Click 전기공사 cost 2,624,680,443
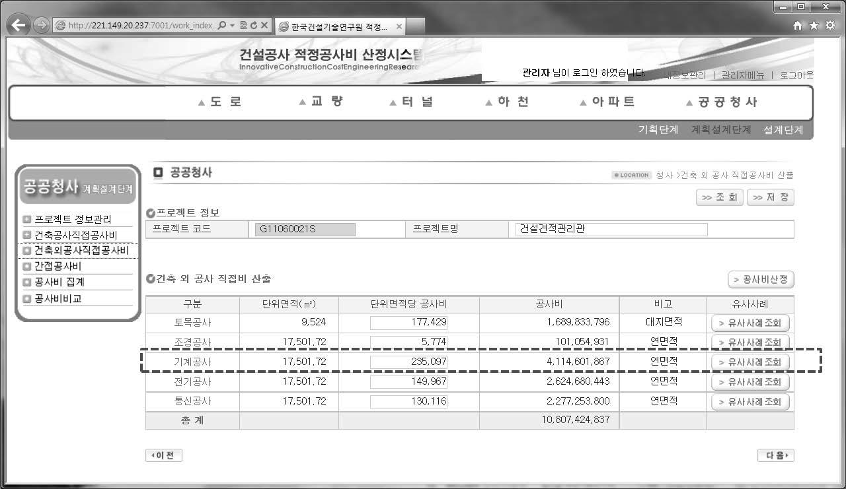The height and width of the screenshot is (489, 846). tap(578, 381)
